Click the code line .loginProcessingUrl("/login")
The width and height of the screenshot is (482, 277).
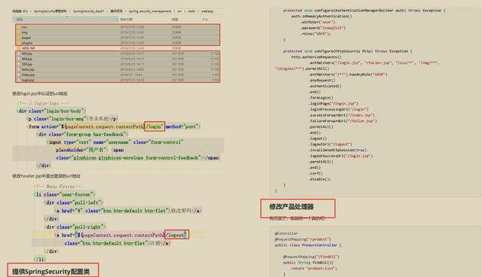tap(339, 109)
